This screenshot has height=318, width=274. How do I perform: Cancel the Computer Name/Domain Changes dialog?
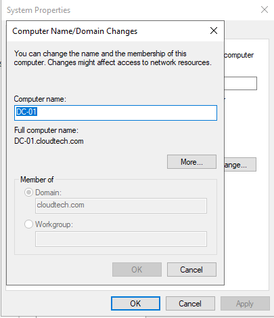[x=191, y=269]
